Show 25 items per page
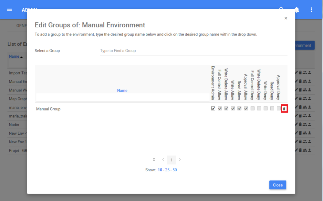The image size is (323, 201). 167,170
